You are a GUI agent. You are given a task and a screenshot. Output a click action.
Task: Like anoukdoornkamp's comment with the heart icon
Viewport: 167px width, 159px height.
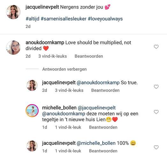(156, 47)
